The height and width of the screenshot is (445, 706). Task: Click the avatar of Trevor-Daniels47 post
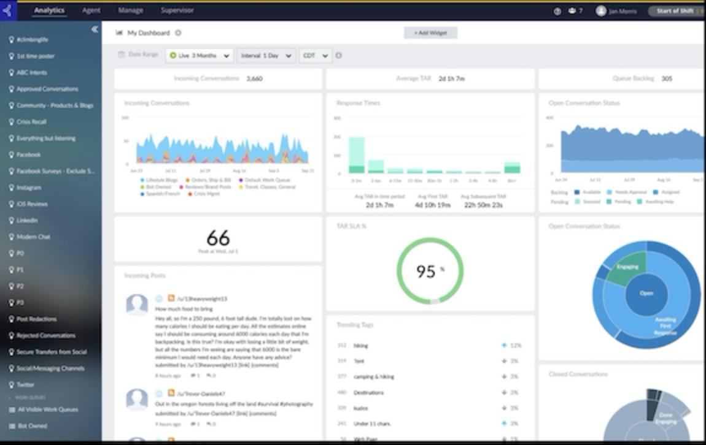tap(137, 399)
